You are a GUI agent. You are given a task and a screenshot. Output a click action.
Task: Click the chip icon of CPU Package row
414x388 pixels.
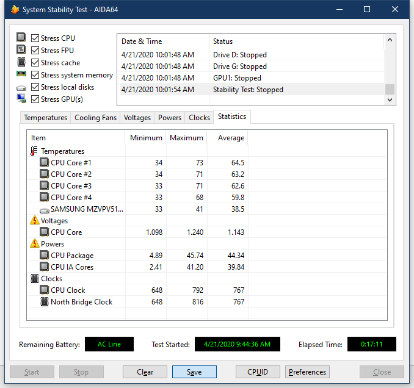click(x=44, y=256)
